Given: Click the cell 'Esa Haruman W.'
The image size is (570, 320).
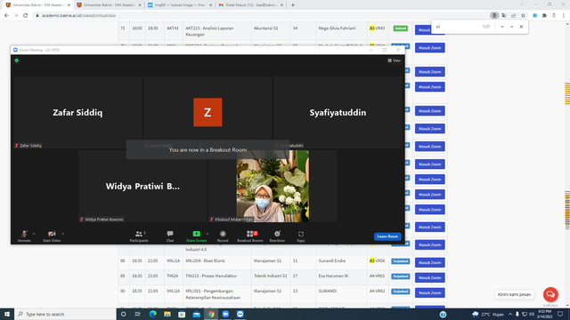Looking at the screenshot, I should 333,276.
